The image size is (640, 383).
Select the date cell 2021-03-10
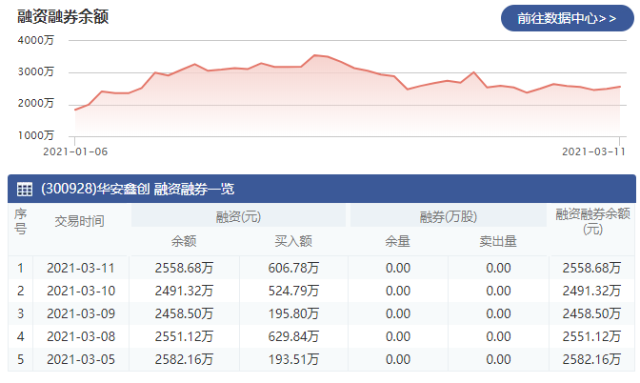point(81,291)
